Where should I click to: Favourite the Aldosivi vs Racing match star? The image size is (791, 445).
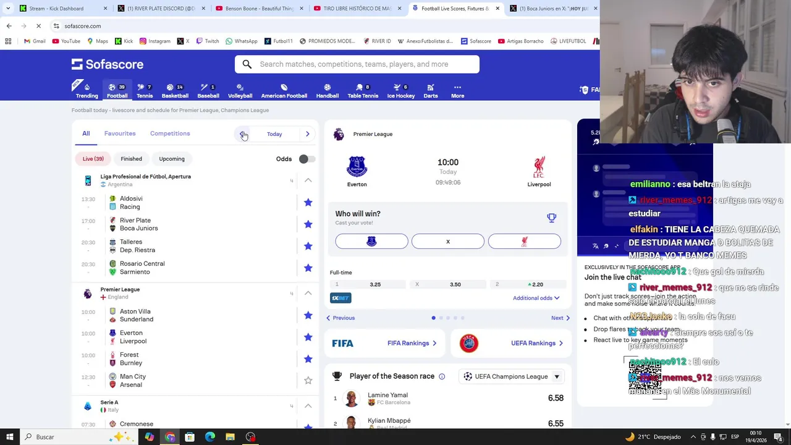(x=308, y=202)
